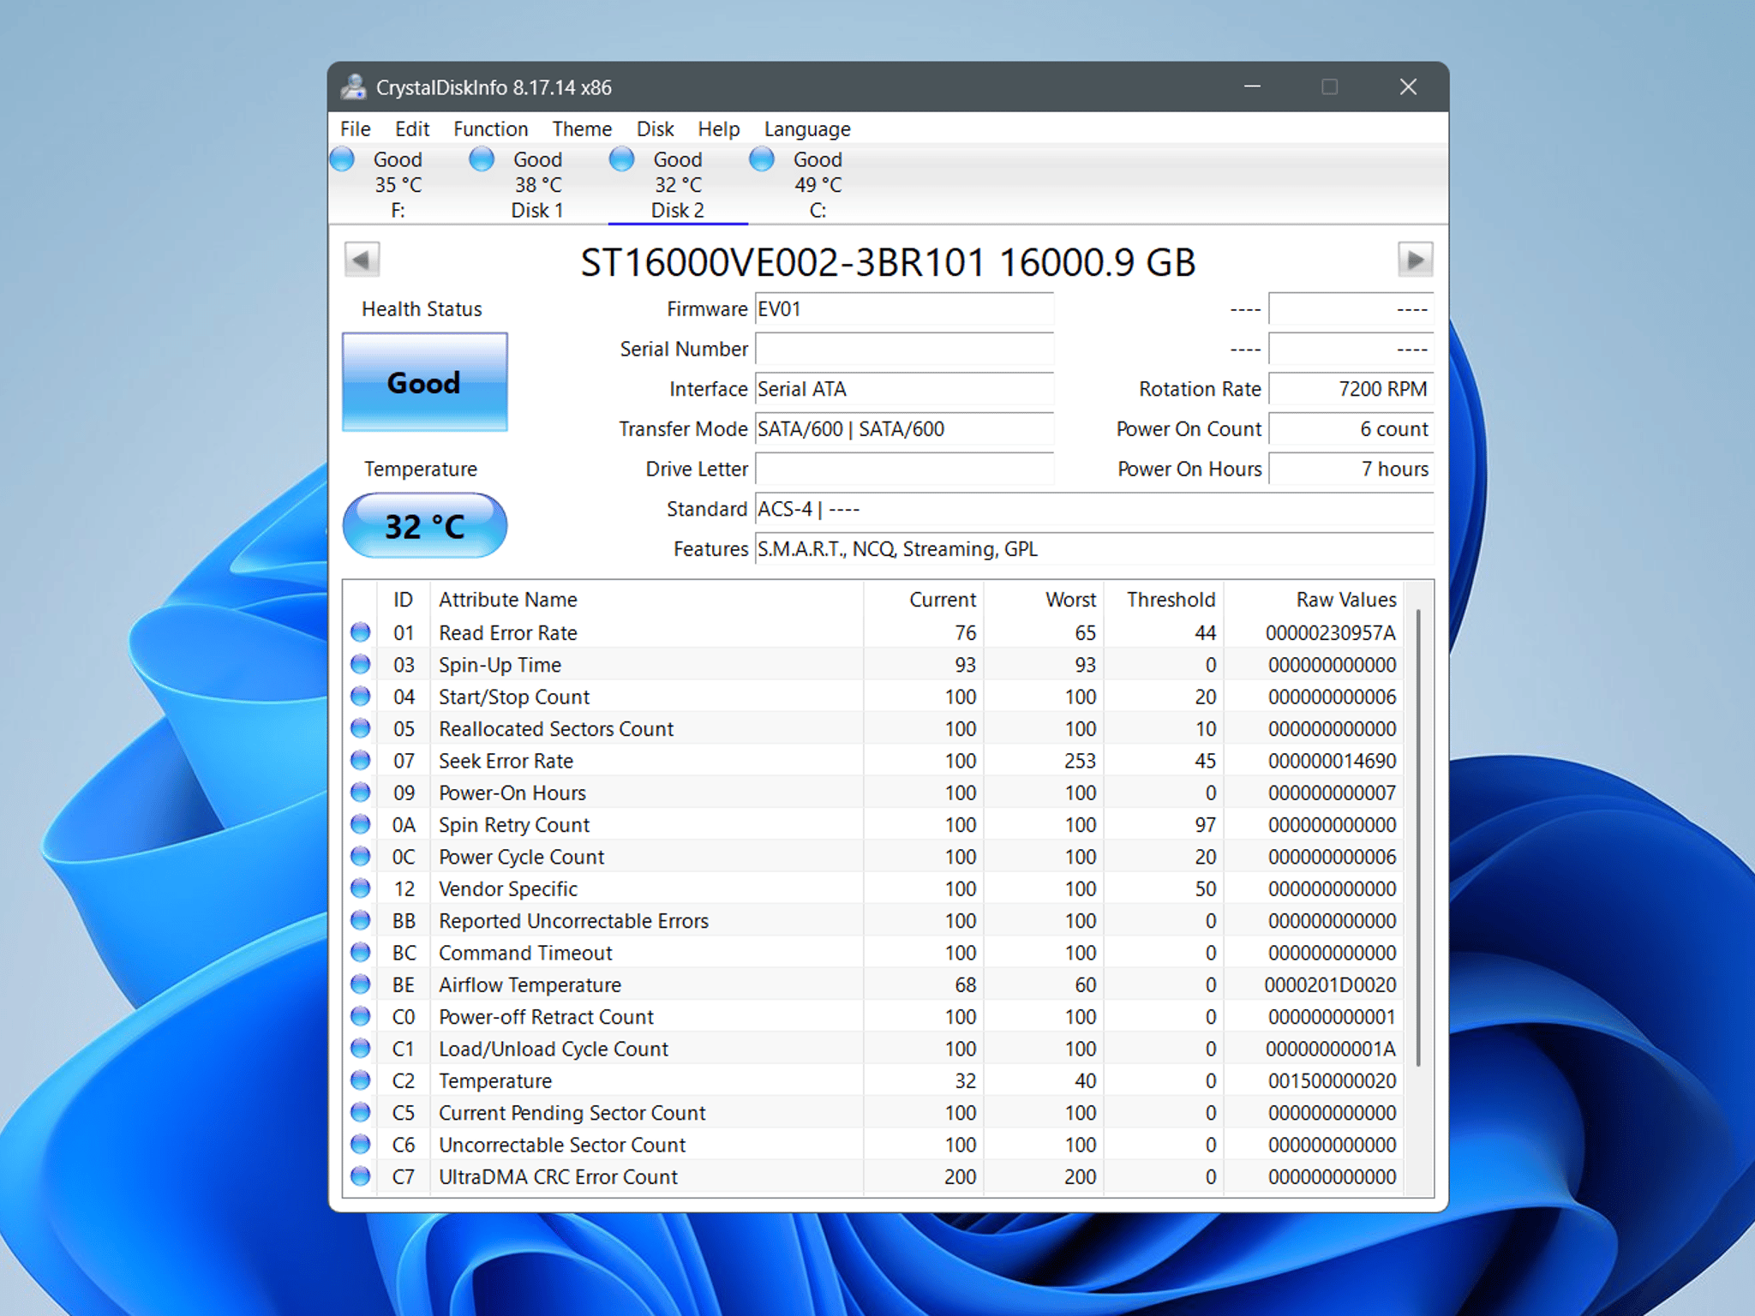Click status orb for Disk 2

click(621, 159)
